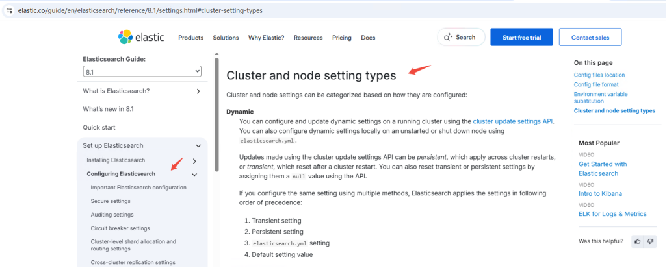This screenshot has width=667, height=268.
Task: Click the Dynamic term heading
Action: point(240,112)
